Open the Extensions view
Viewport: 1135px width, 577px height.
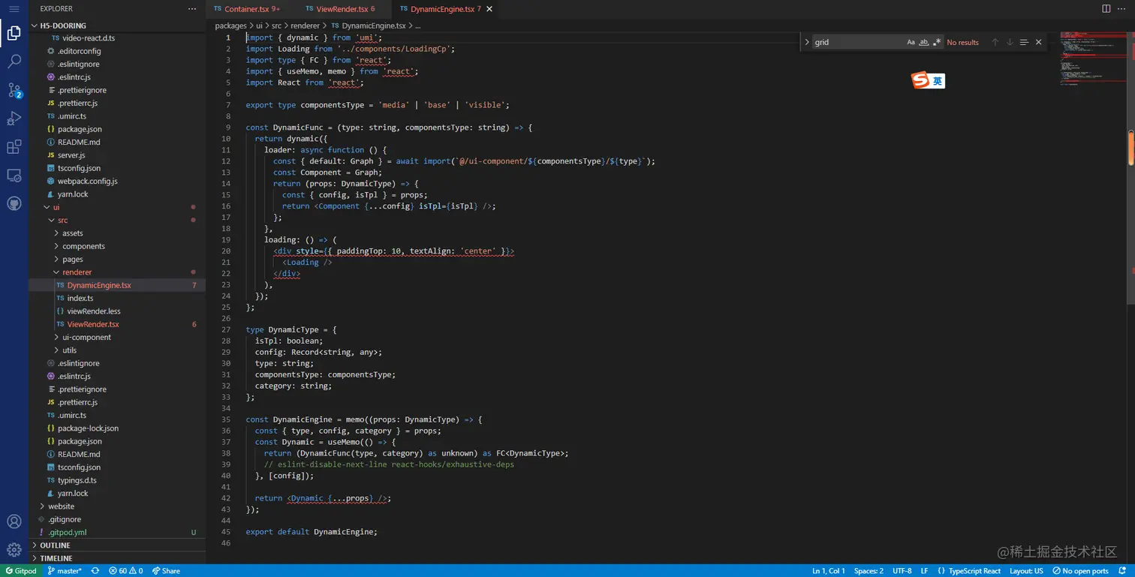[x=14, y=147]
